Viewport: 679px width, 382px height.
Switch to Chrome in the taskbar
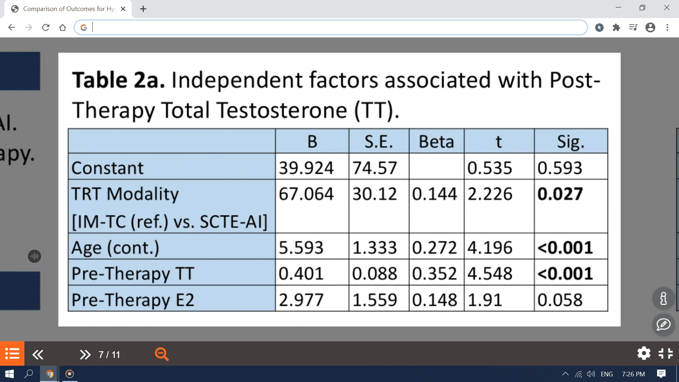(x=50, y=374)
